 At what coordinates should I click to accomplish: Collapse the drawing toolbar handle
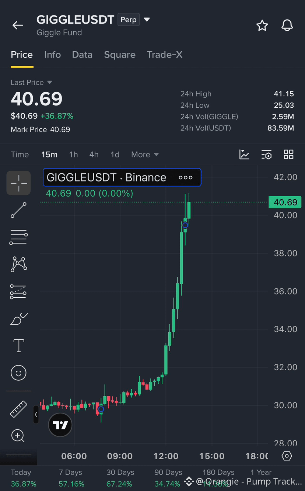pos(36,415)
